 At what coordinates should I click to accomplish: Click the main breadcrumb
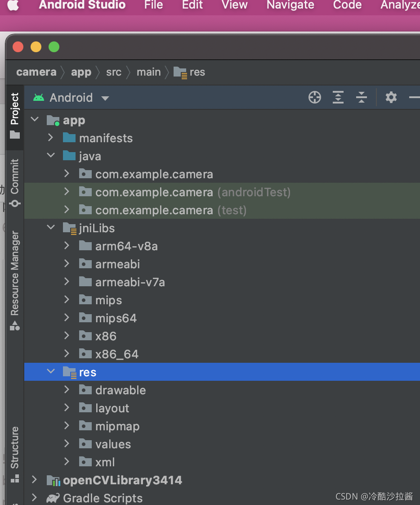149,72
